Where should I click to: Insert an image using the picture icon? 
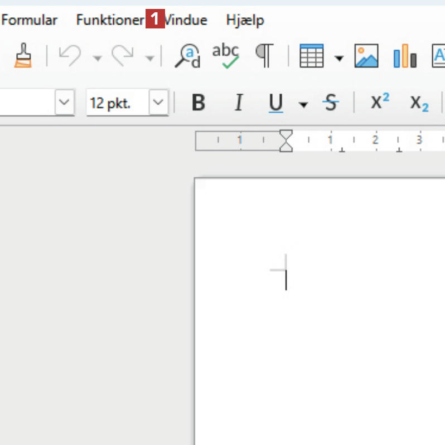366,56
